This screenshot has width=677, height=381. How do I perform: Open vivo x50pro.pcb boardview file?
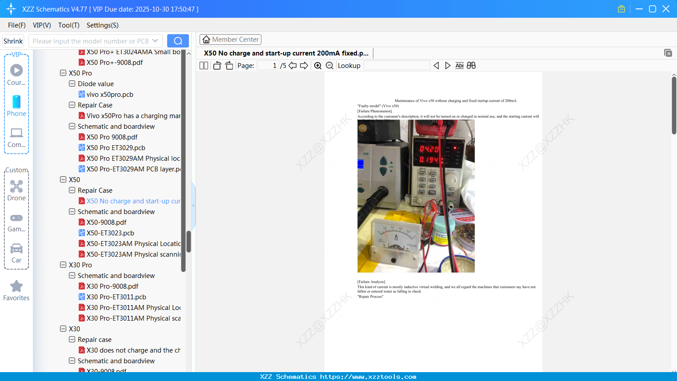pos(110,95)
